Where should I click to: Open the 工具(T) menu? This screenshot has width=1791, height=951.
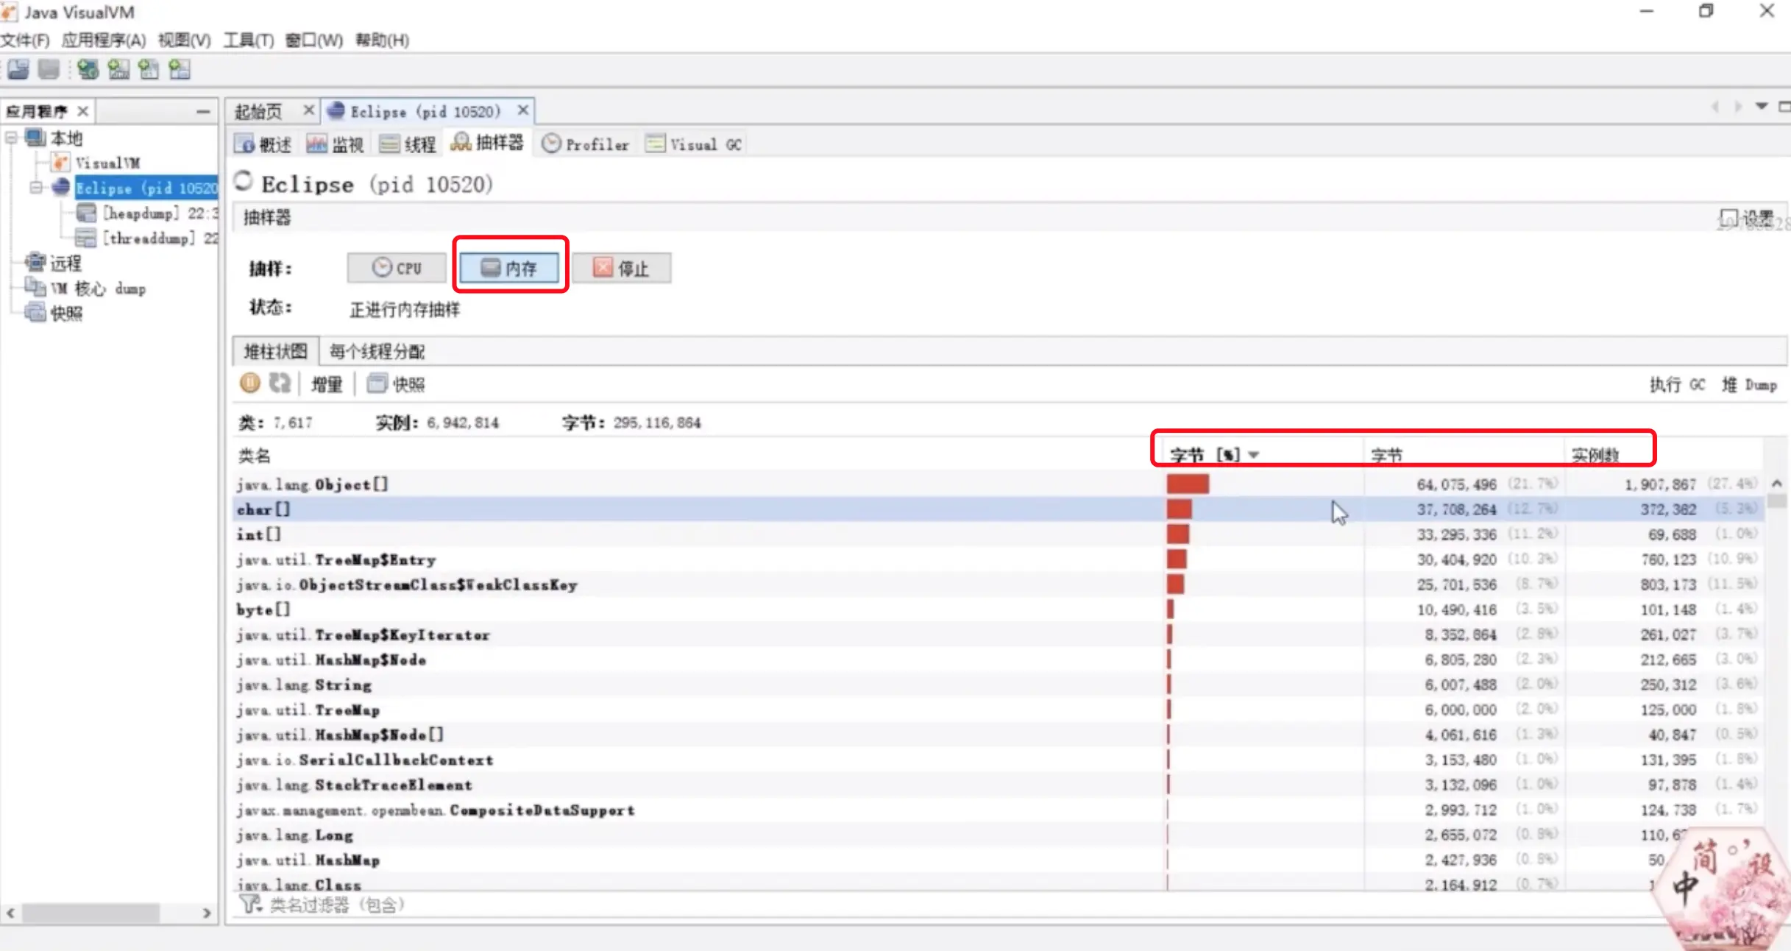[x=248, y=40]
